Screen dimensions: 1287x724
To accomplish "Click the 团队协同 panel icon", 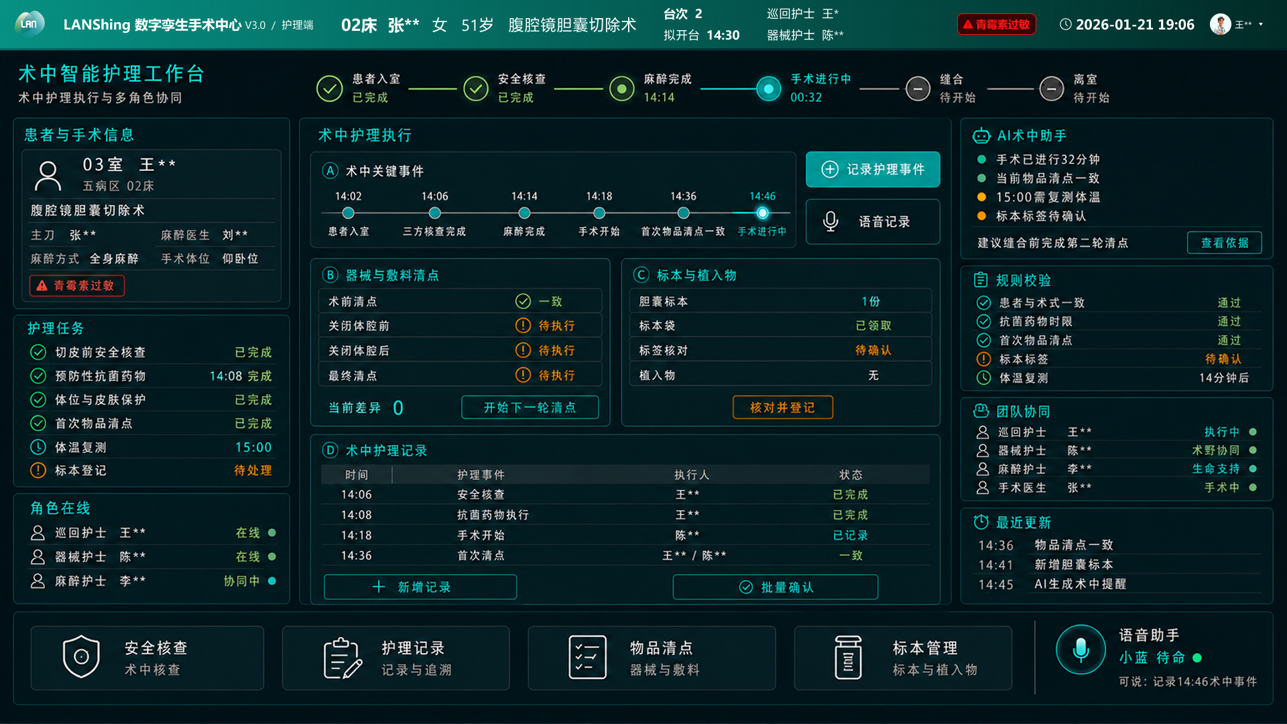I will (x=981, y=412).
